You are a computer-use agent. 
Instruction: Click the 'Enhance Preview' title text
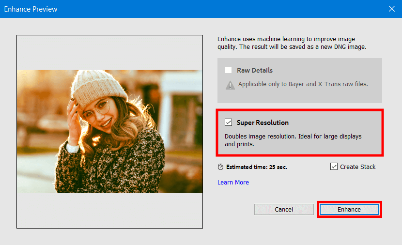[31, 9]
